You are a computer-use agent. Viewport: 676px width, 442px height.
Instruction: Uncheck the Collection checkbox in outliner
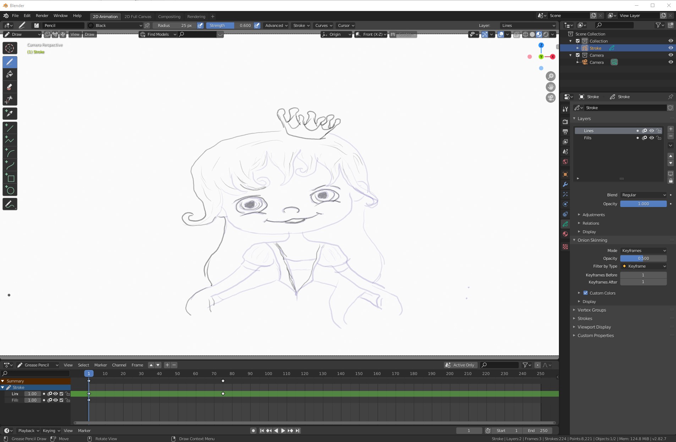578,41
